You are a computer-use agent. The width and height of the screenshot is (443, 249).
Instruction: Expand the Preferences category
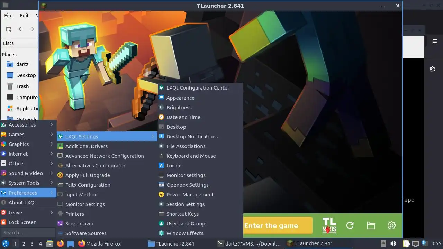[x=28, y=193]
